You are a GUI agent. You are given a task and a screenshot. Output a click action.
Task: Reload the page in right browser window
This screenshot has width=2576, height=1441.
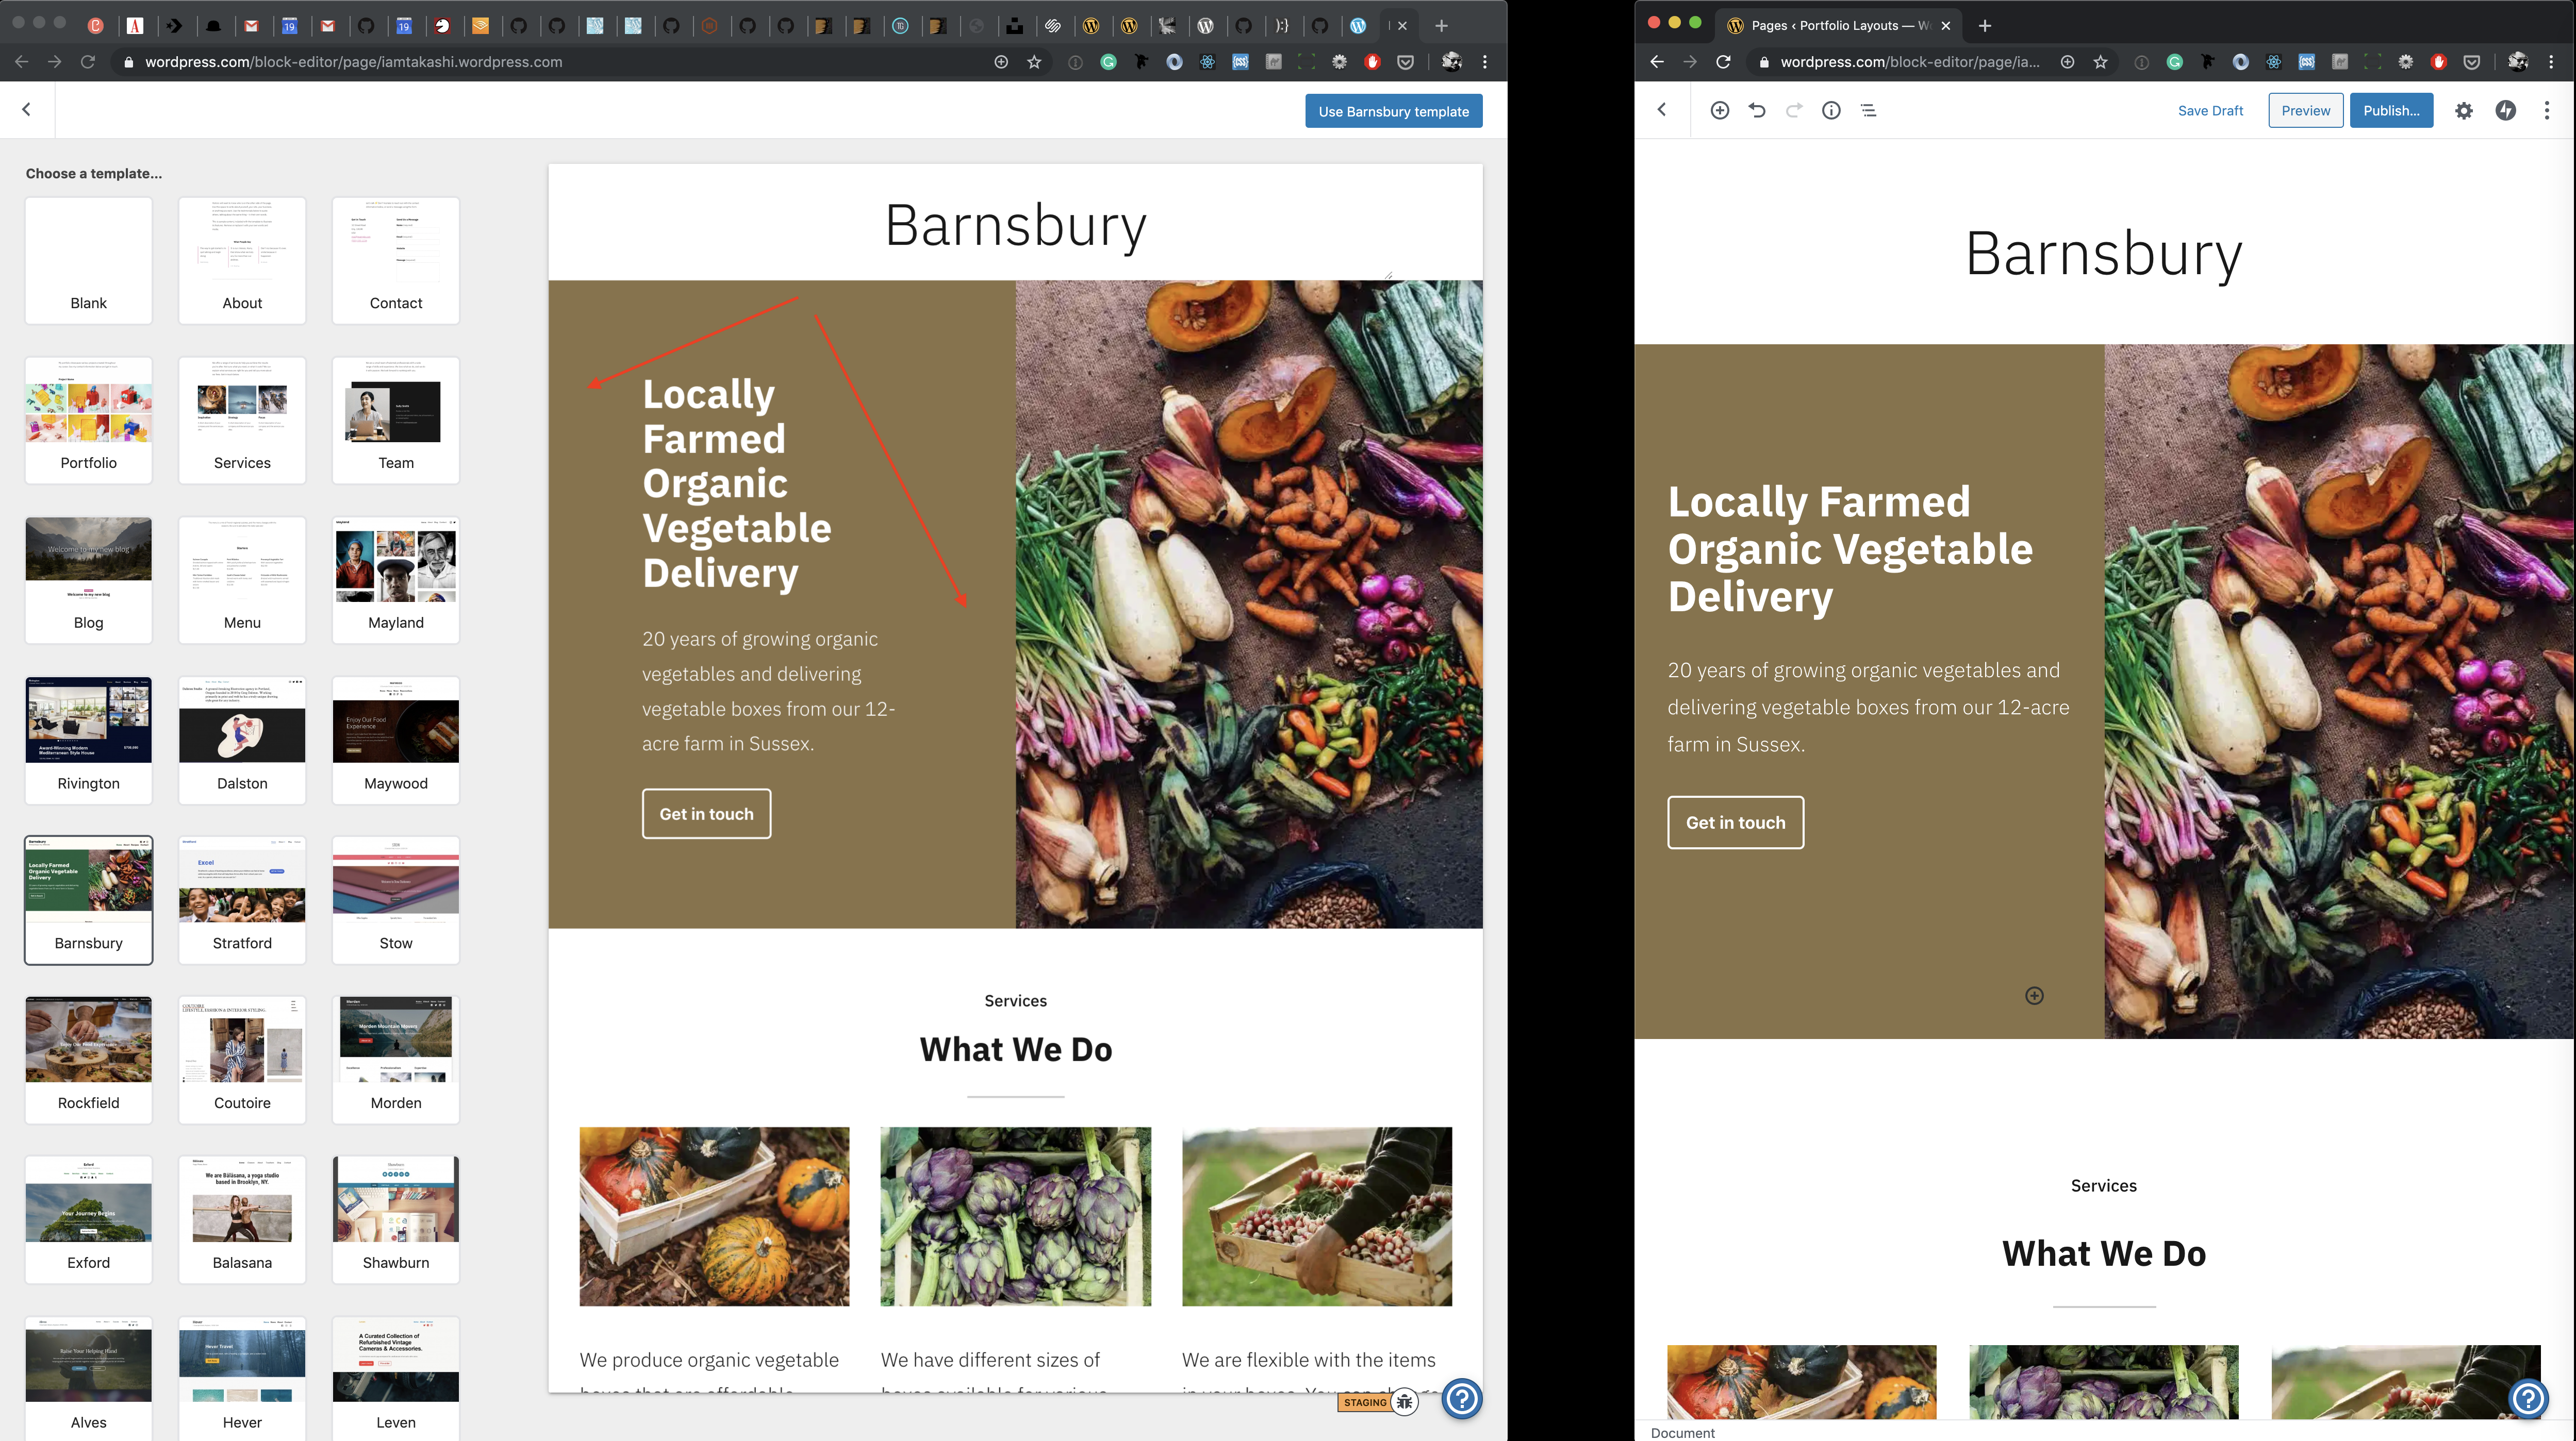tap(1723, 62)
